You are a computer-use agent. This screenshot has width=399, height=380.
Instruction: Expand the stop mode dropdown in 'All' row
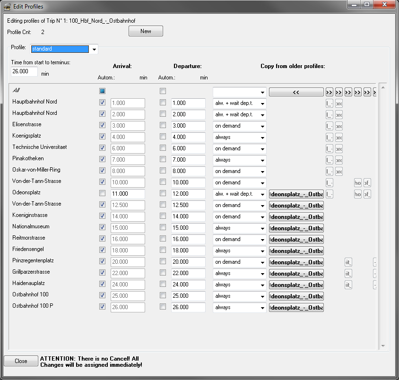pos(262,92)
